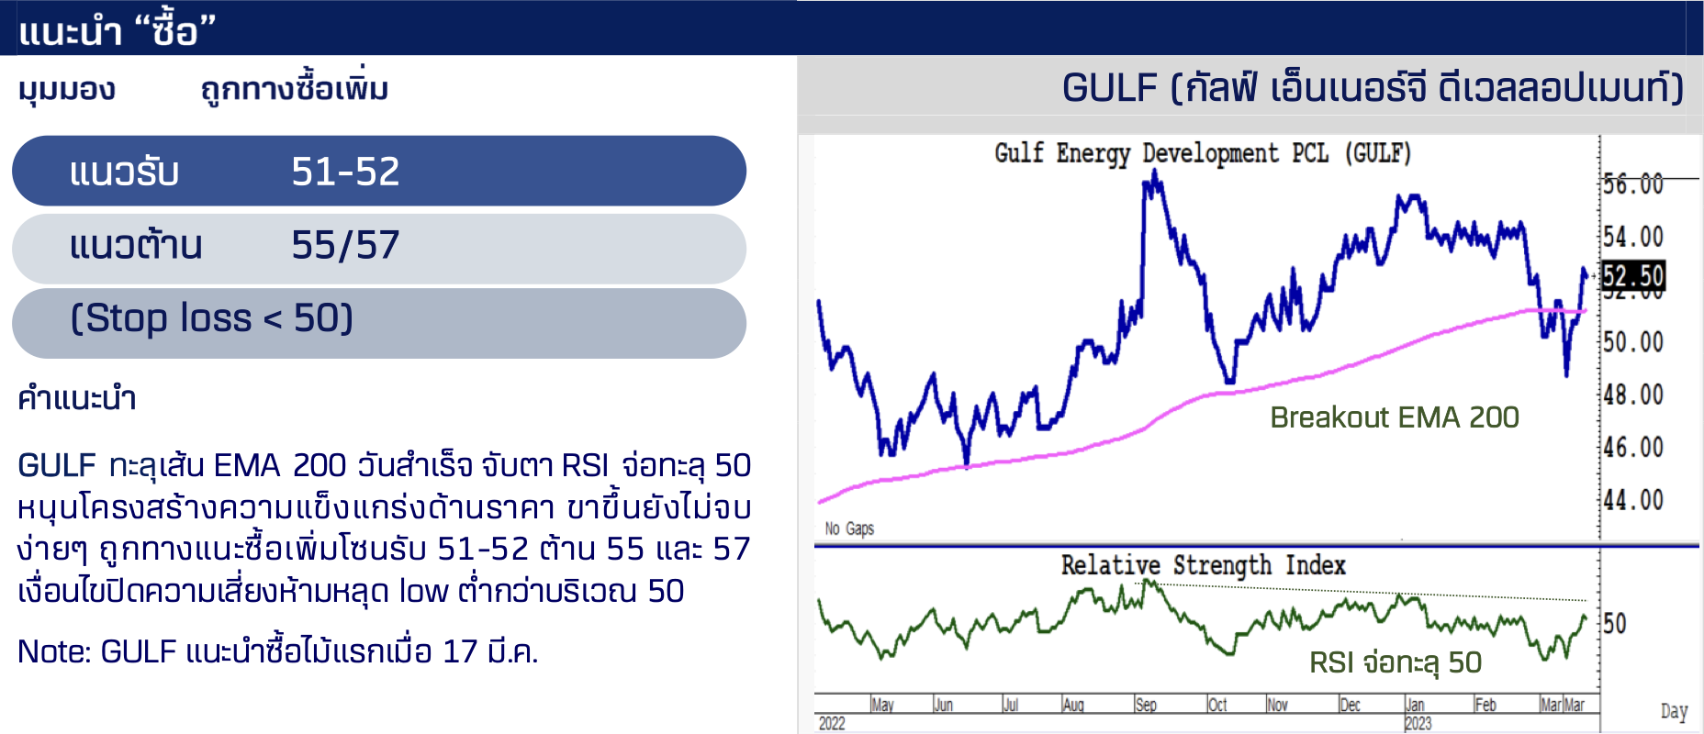The width and height of the screenshot is (1704, 734).
Task: Click the Aug date axis marker
Action: [1073, 705]
